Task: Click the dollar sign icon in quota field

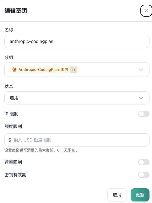Action: click(x=10, y=140)
